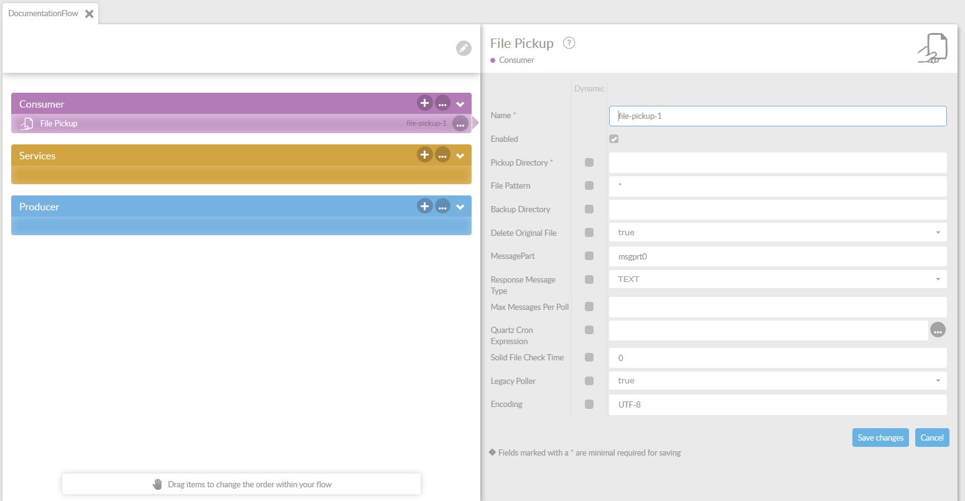Open the Delete Original File dropdown

(777, 233)
